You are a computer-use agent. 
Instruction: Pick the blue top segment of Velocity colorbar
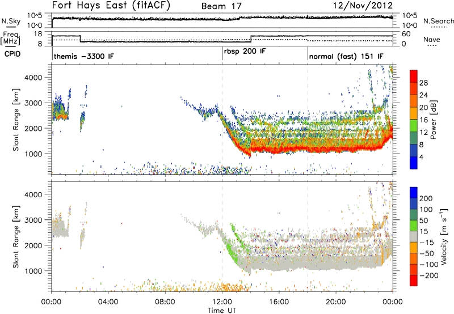tap(414, 193)
